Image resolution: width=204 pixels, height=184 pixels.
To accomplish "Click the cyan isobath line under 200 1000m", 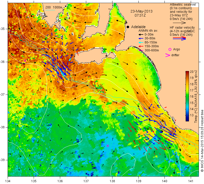I will click(50, 10).
